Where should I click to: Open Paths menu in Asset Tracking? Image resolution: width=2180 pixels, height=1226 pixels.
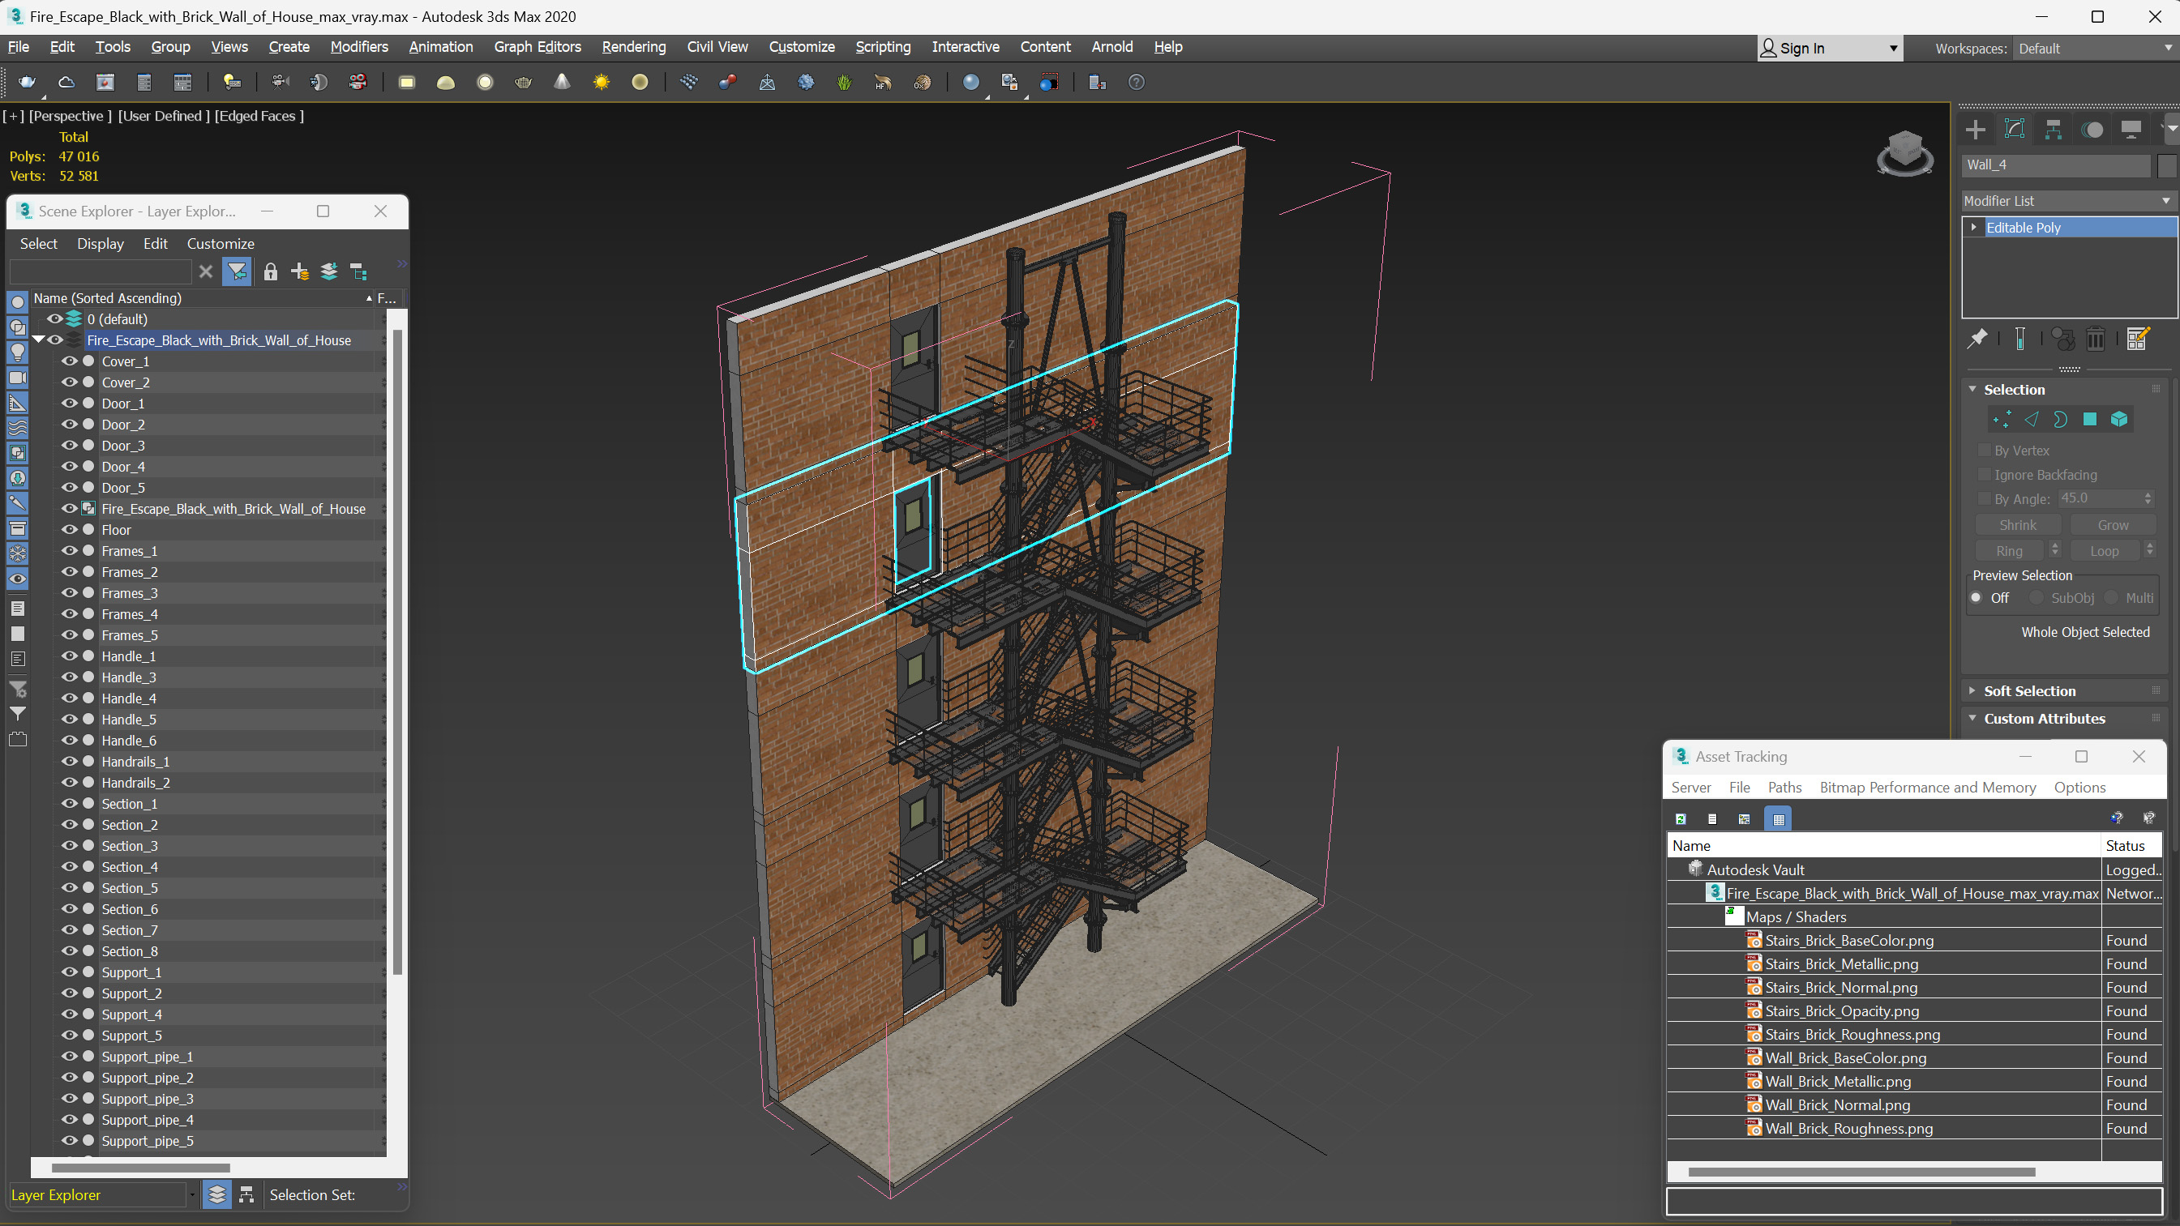(x=1784, y=787)
